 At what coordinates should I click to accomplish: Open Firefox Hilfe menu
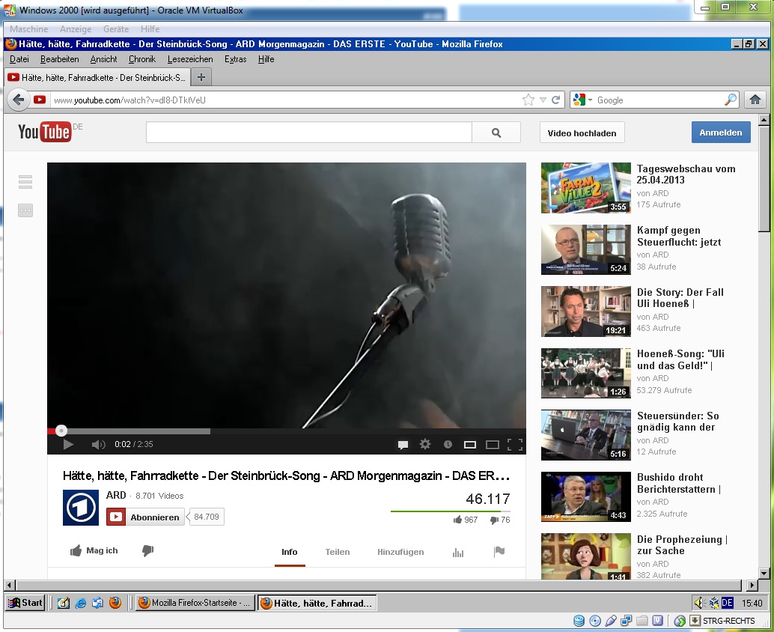point(266,59)
